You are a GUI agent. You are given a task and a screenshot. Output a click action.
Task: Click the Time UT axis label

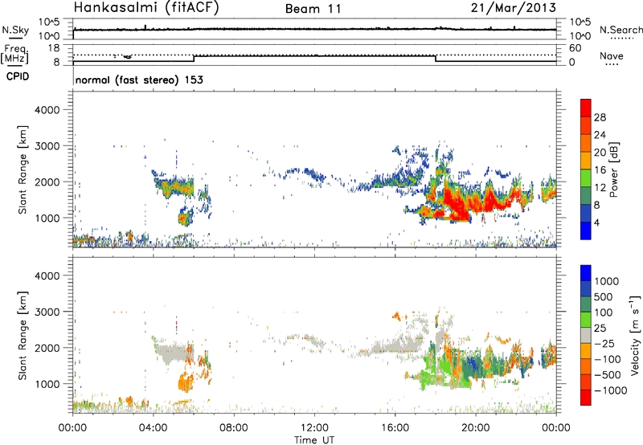[314, 440]
